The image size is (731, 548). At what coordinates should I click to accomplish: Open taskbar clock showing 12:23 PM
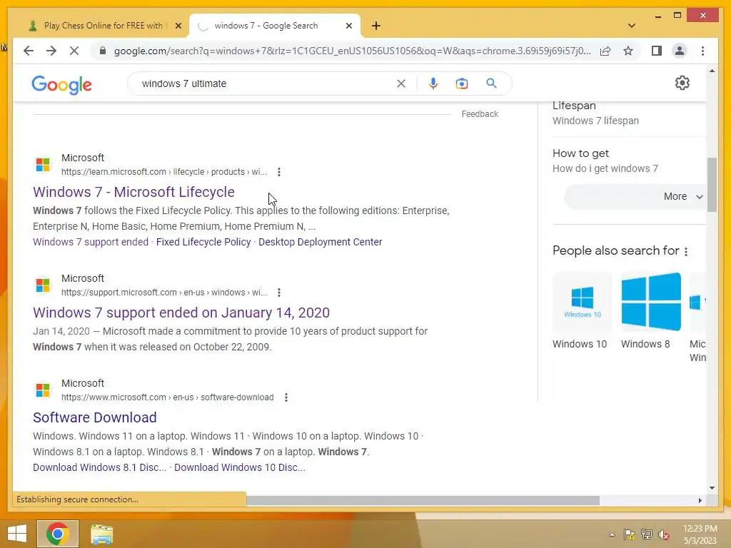coord(700,534)
